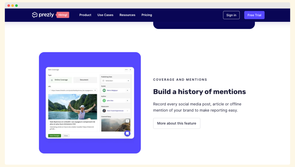Screen dimensions: 295x167
Task: Close the Edit Coverage dialog
Action: tap(130, 70)
